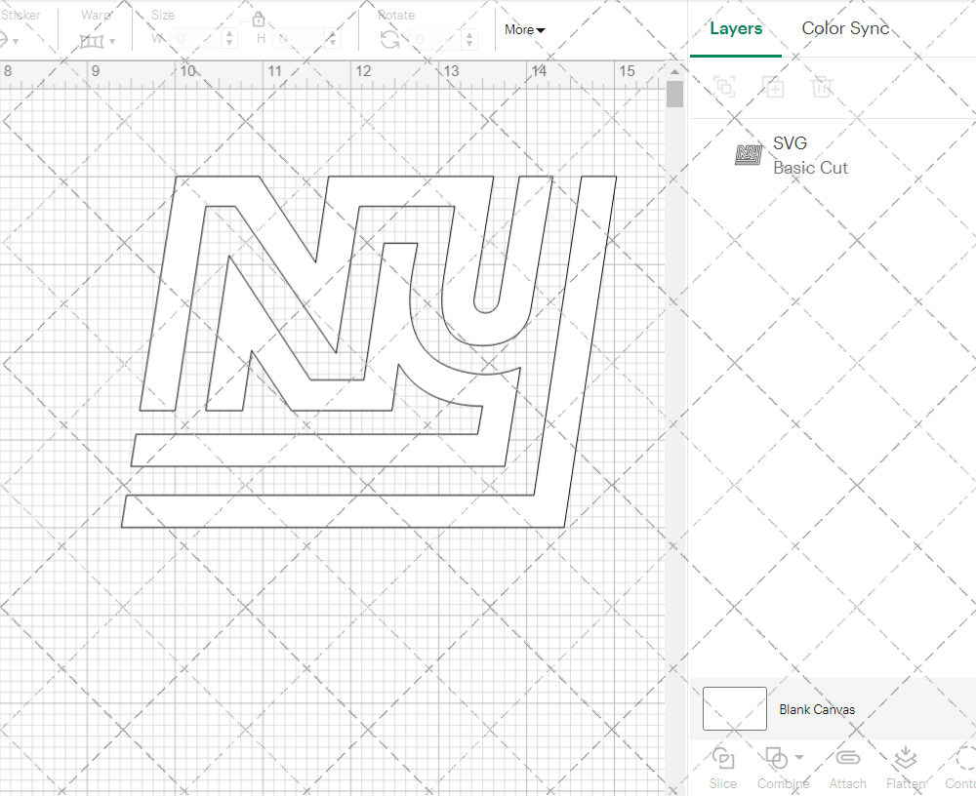Viewport: 976px width, 796px height.
Task: Expand the Combine options arrow
Action: coord(799,757)
